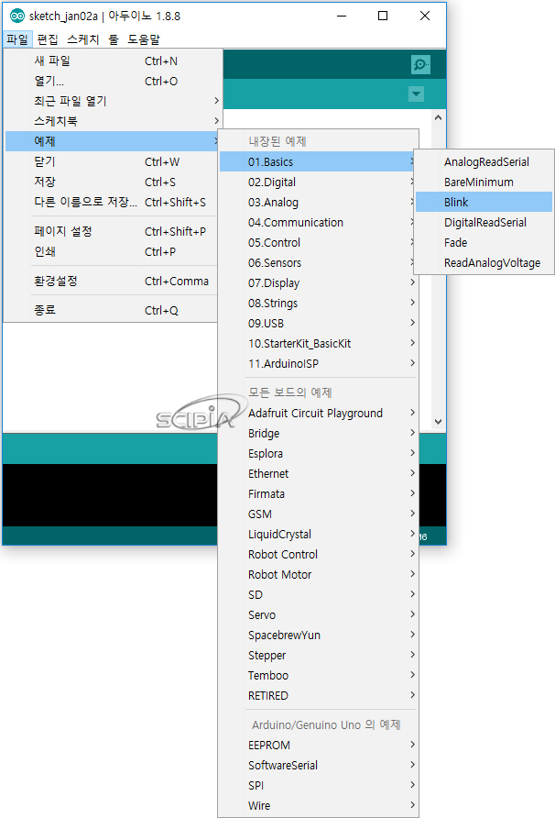Viewport: 555px width, 818px height.
Task: Open the 파일 menu
Action: (17, 39)
